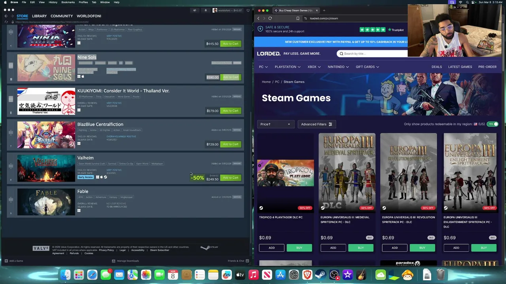The width and height of the screenshot is (506, 284).
Task: Click the LOADED site logo
Action: coord(269,54)
